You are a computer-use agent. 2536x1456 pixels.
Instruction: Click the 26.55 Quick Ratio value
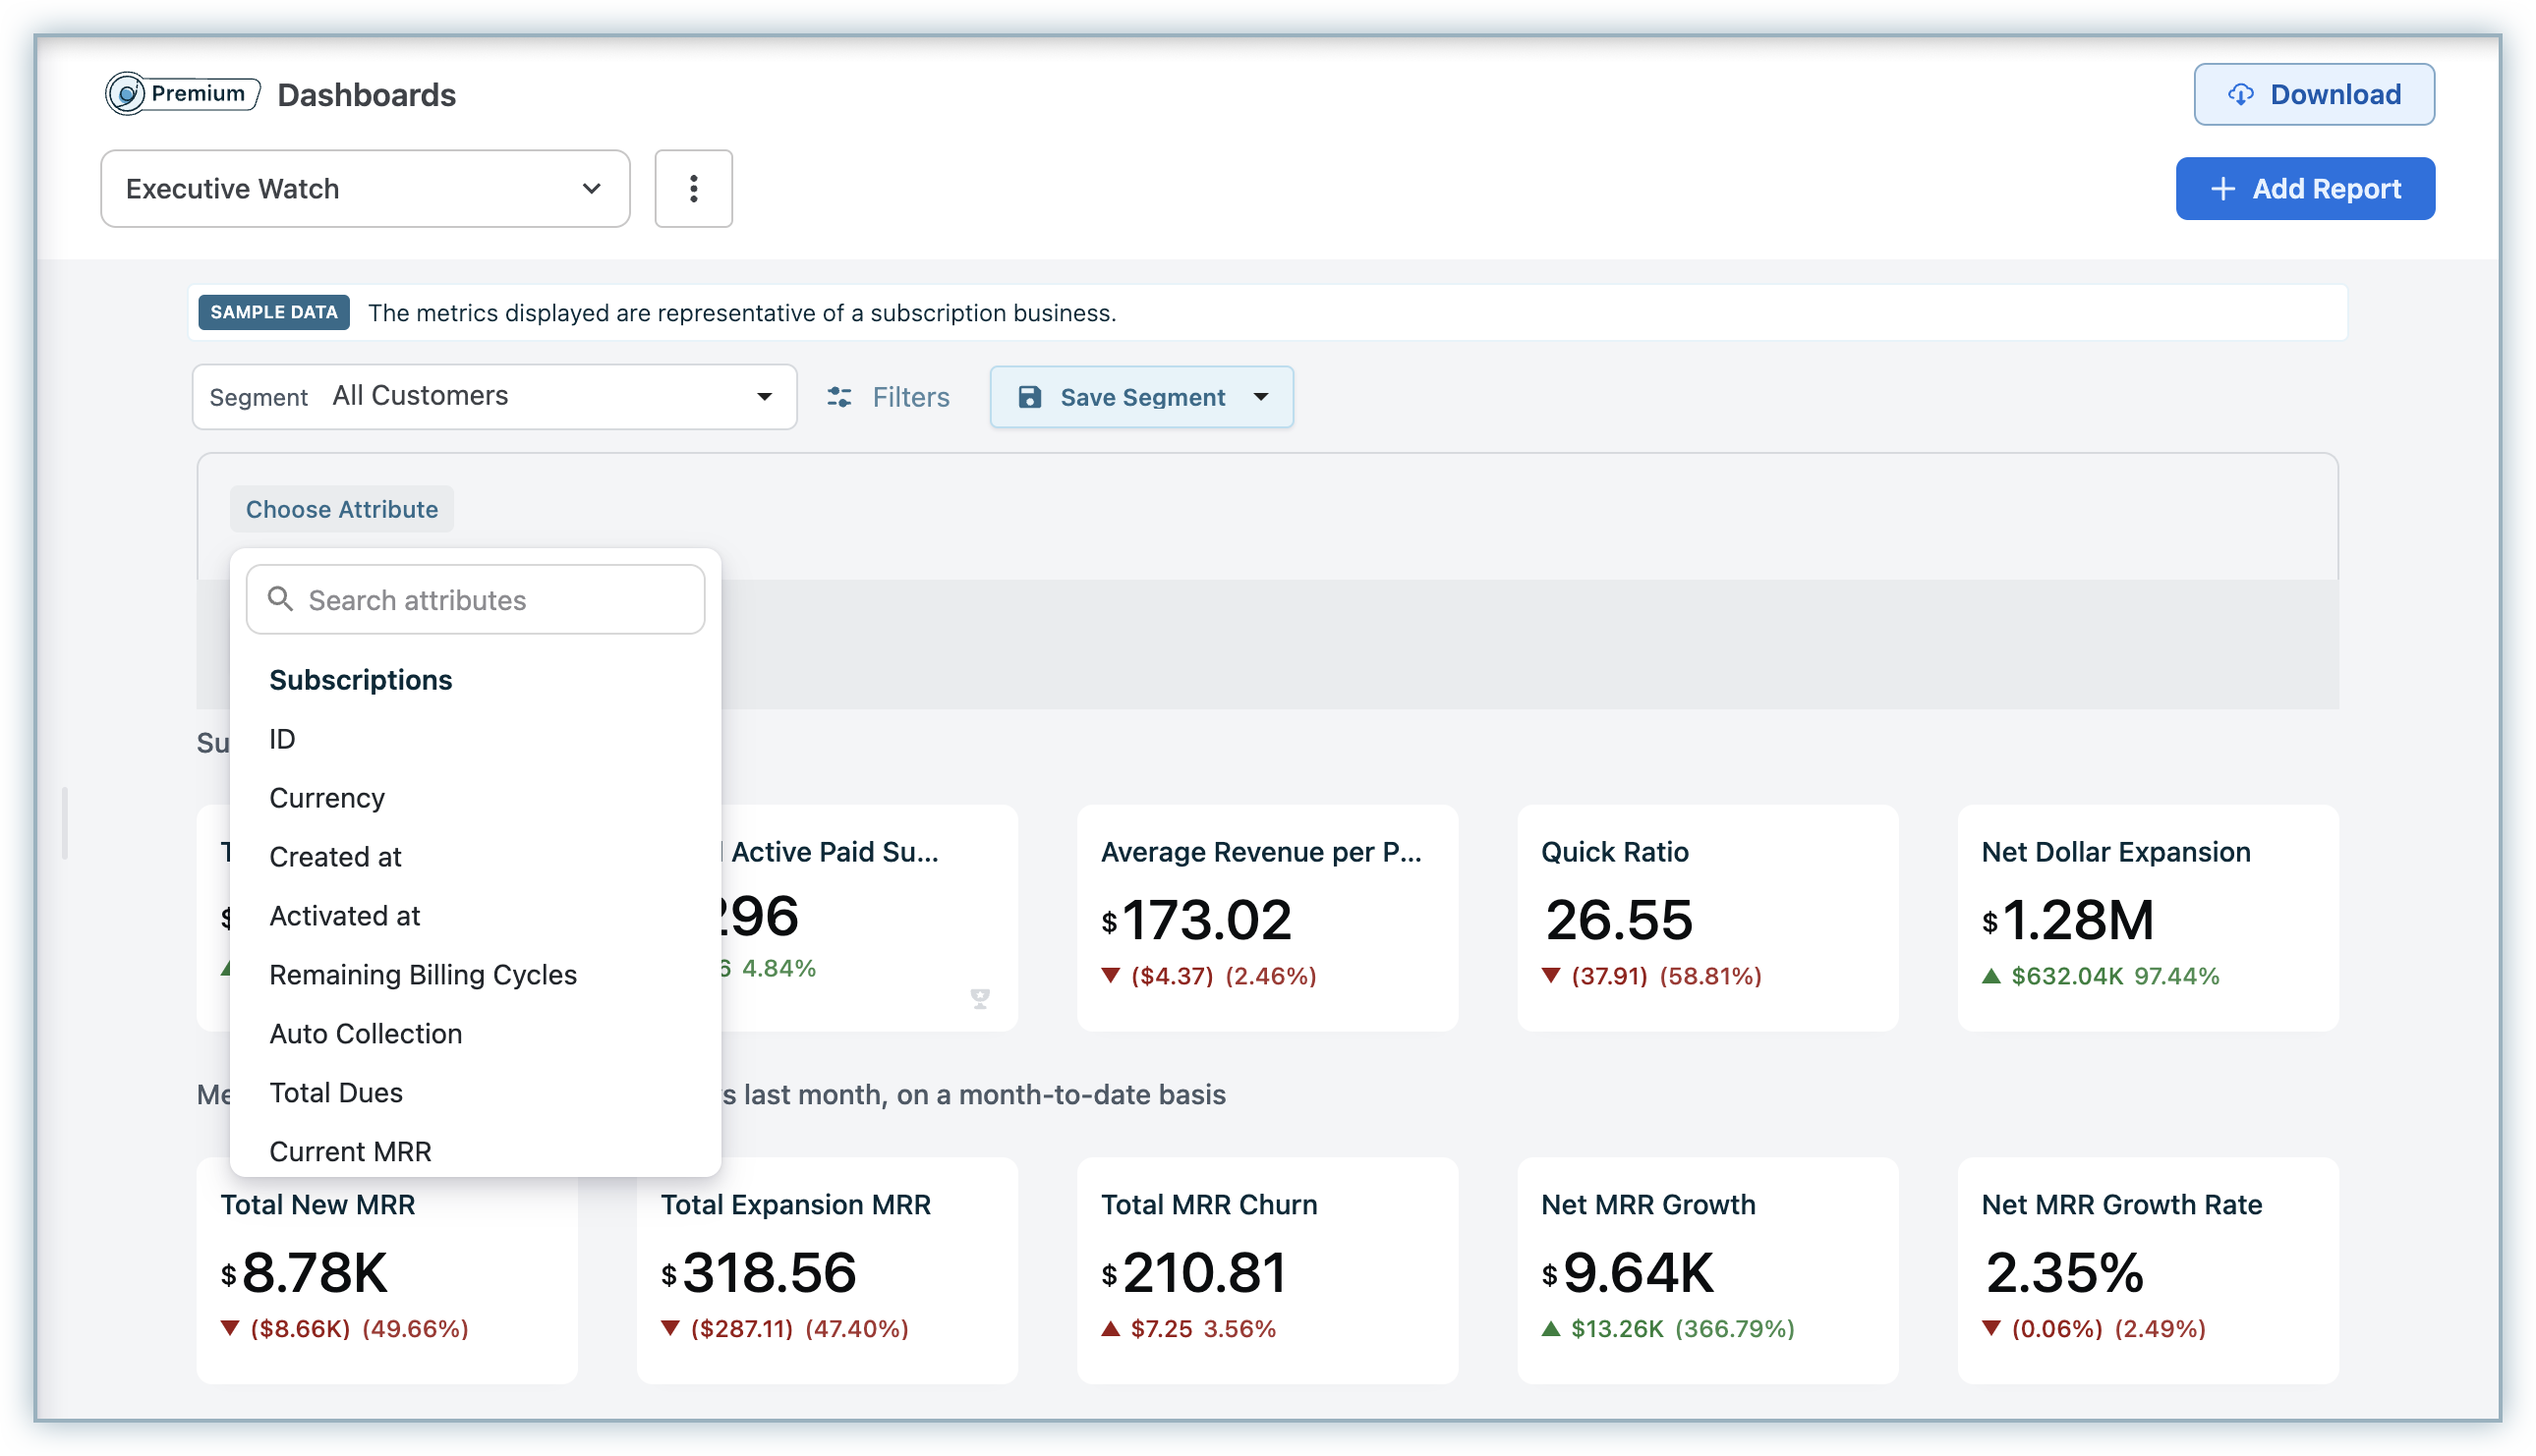click(x=1618, y=919)
